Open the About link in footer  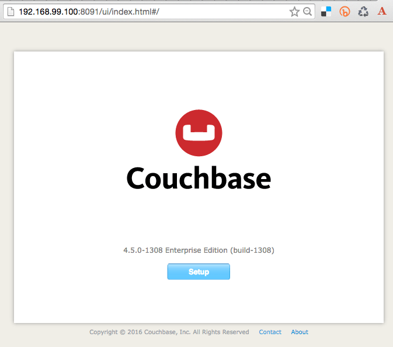click(x=300, y=332)
